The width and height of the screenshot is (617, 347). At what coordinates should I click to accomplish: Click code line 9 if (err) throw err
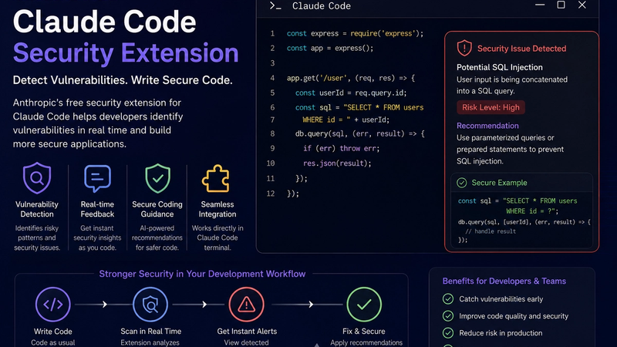pyautogui.click(x=341, y=148)
